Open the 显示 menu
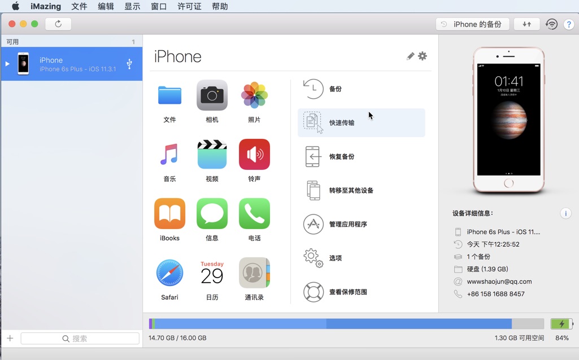The image size is (579, 360). pos(132,6)
